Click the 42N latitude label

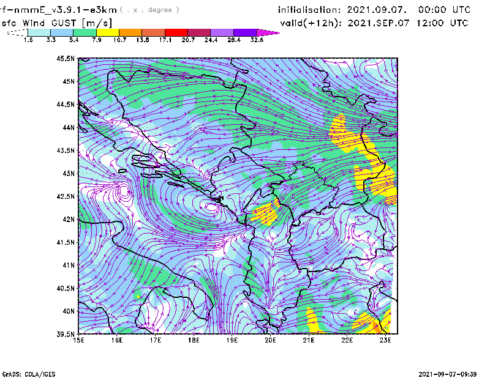pyautogui.click(x=69, y=219)
